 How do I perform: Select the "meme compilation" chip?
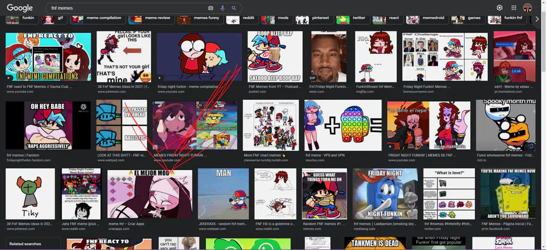(97, 18)
